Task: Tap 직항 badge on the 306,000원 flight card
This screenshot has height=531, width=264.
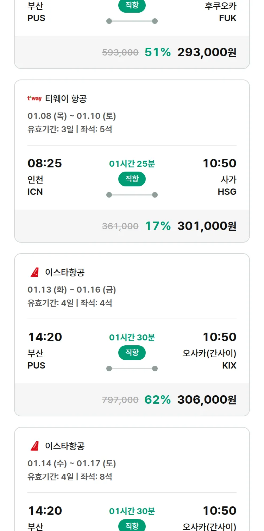Action: [132, 353]
